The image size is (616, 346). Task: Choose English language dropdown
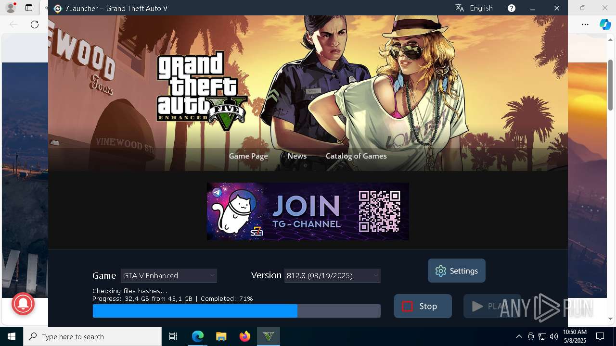pyautogui.click(x=481, y=8)
